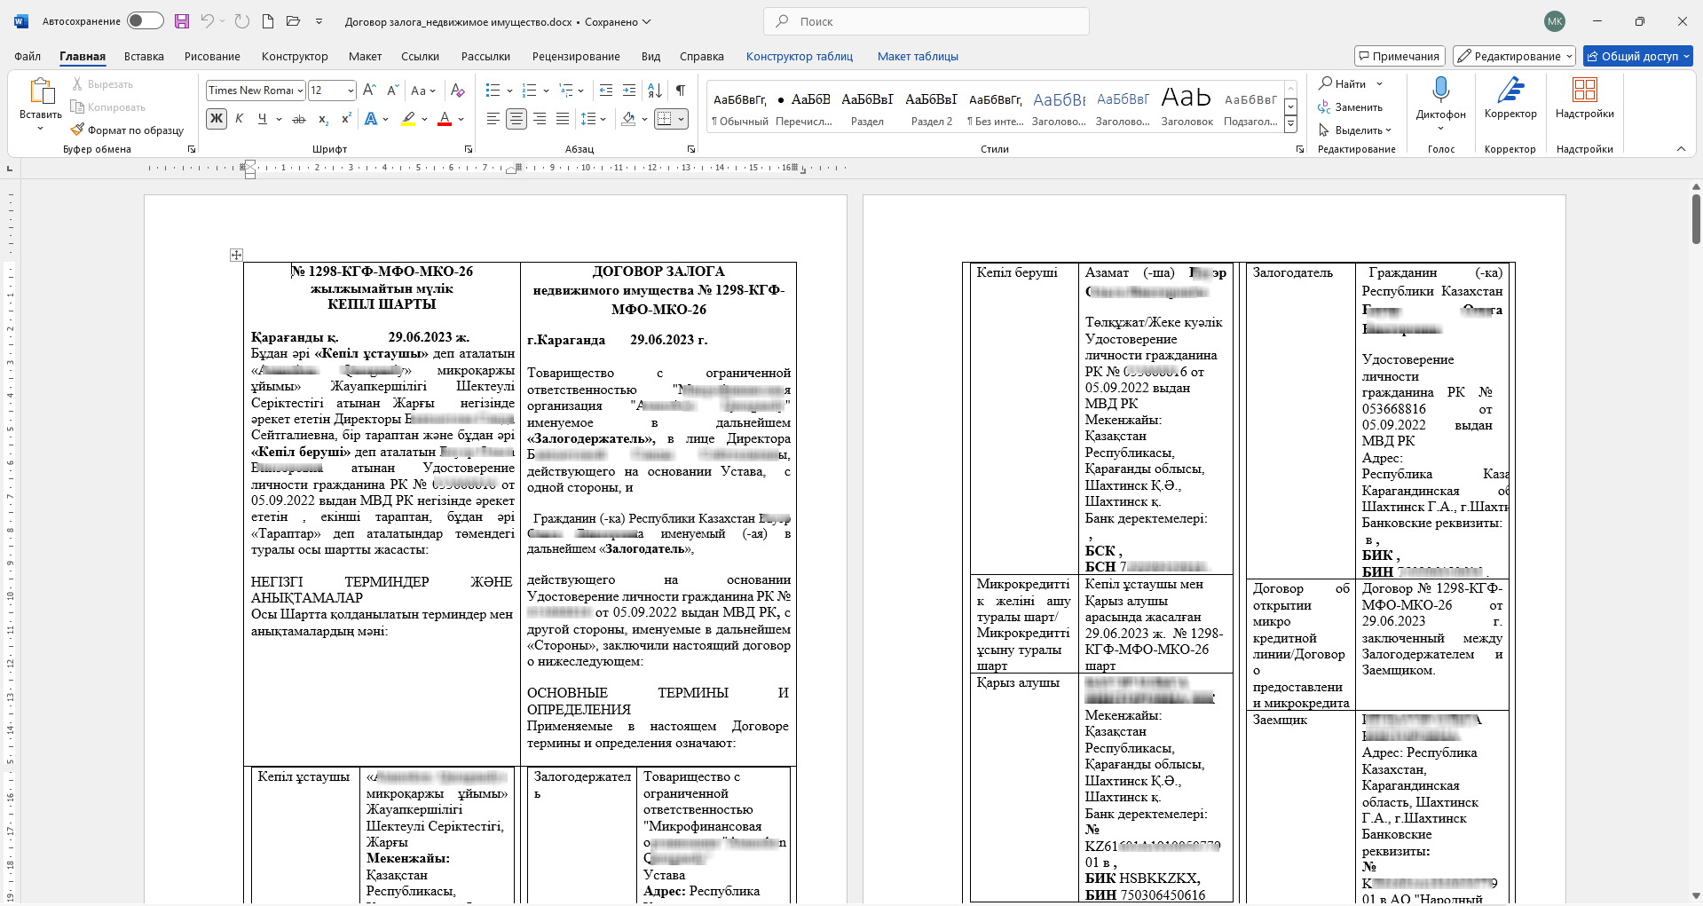The width and height of the screenshot is (1703, 906).
Task: Switch to the Вставка tab
Action: point(144,56)
